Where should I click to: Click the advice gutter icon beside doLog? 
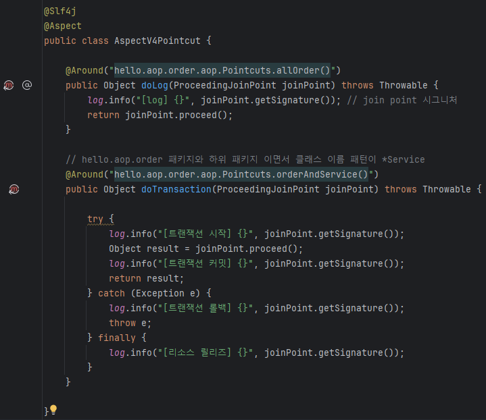9,85
